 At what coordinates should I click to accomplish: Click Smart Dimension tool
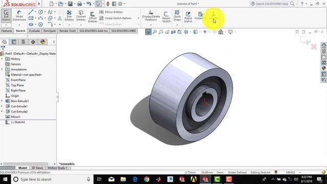click(x=19, y=16)
